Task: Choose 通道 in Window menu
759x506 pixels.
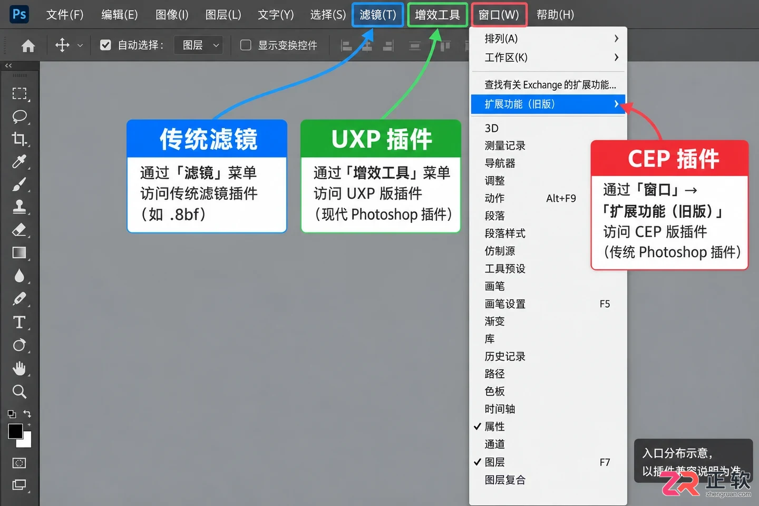Action: pos(548,444)
